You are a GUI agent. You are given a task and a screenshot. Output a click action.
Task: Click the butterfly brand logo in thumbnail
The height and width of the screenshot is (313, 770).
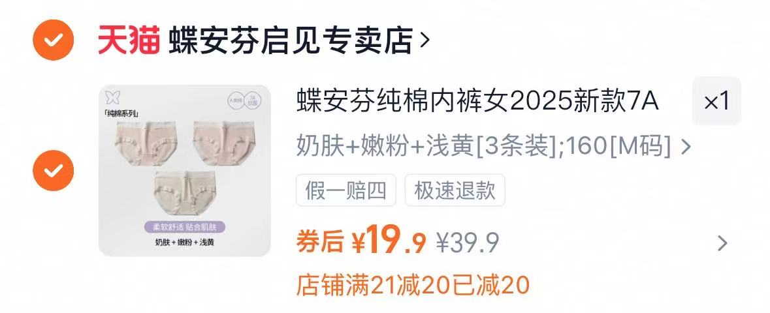tap(112, 97)
